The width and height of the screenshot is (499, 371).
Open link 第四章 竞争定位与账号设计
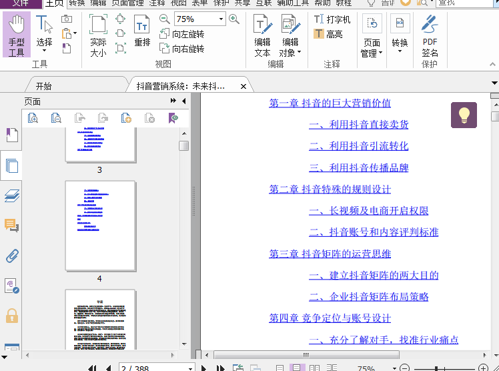[330, 318]
